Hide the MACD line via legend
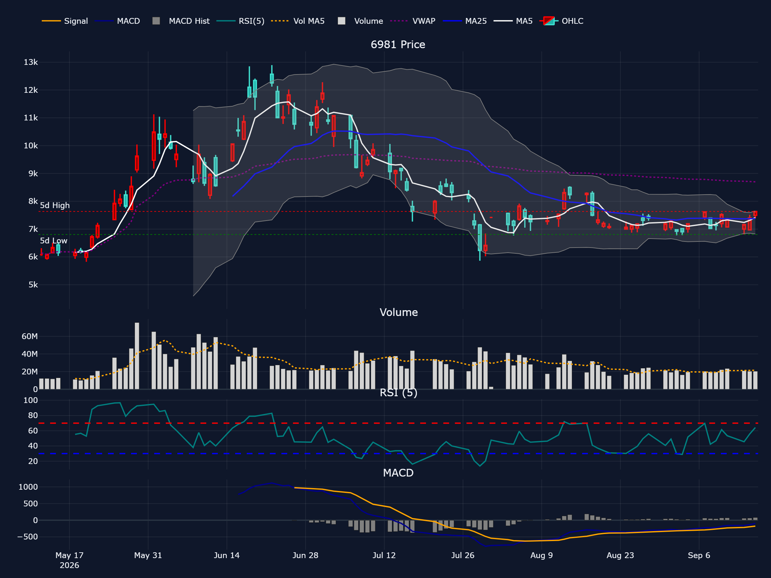 (118, 21)
